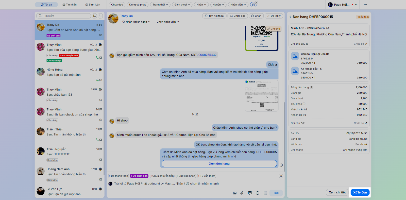Switch to the 'Tin nhắn' tab
Image resolution: width=406 pixels, height=200 pixels.
[70, 5]
